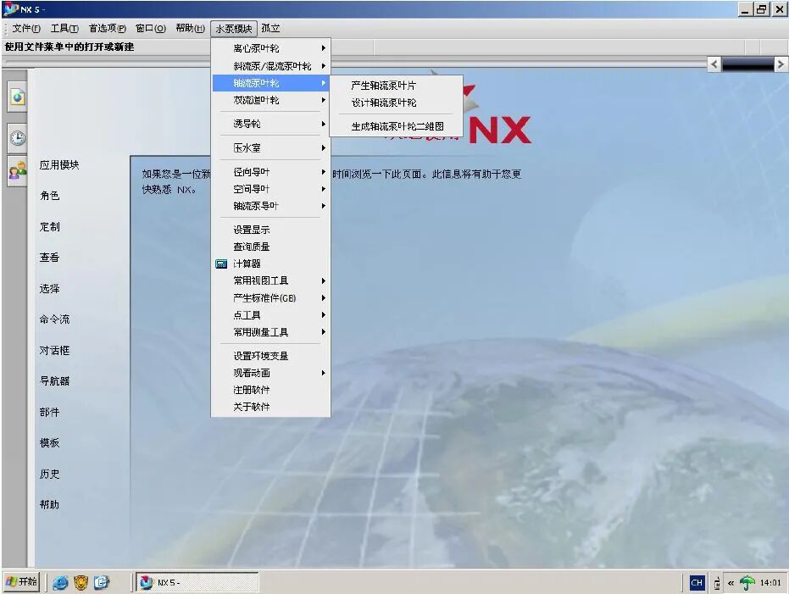Choose 查询质量 from the menu

pyautogui.click(x=270, y=247)
